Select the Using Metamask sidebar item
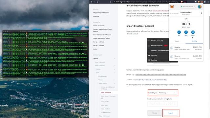210x118 pixels. click(x=106, y=92)
